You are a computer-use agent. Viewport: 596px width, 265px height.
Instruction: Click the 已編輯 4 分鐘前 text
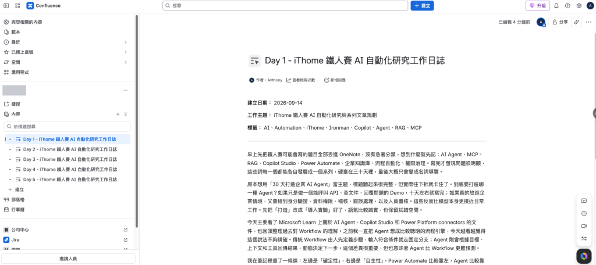515,22
